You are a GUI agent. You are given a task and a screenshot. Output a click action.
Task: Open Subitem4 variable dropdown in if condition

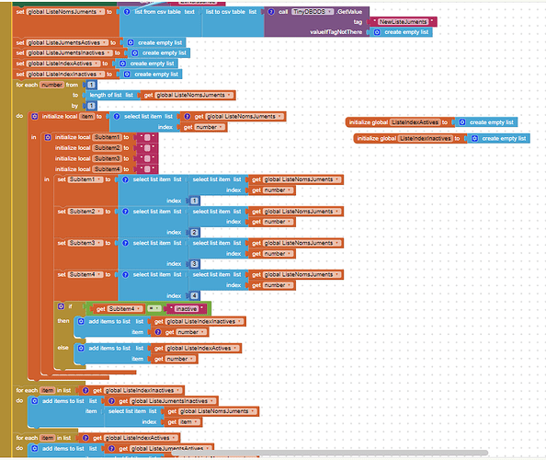click(x=139, y=309)
